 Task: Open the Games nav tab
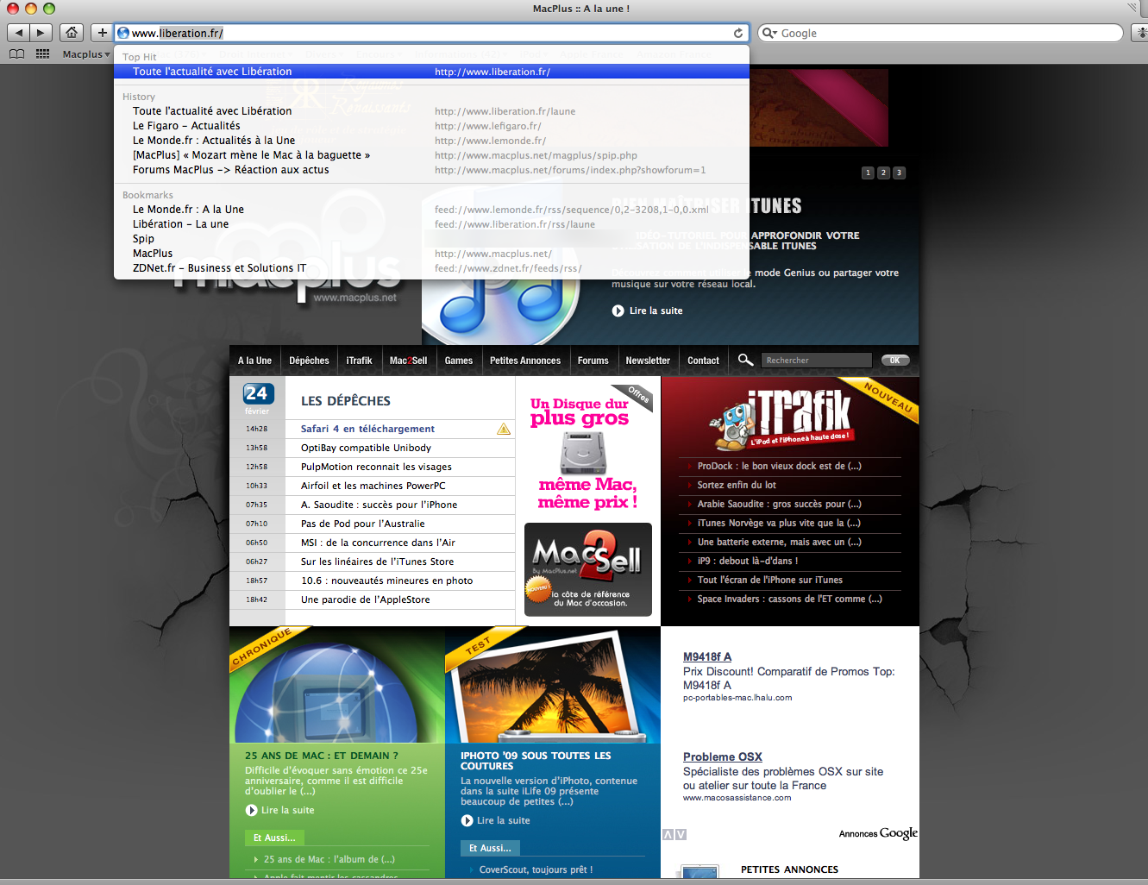(x=459, y=361)
